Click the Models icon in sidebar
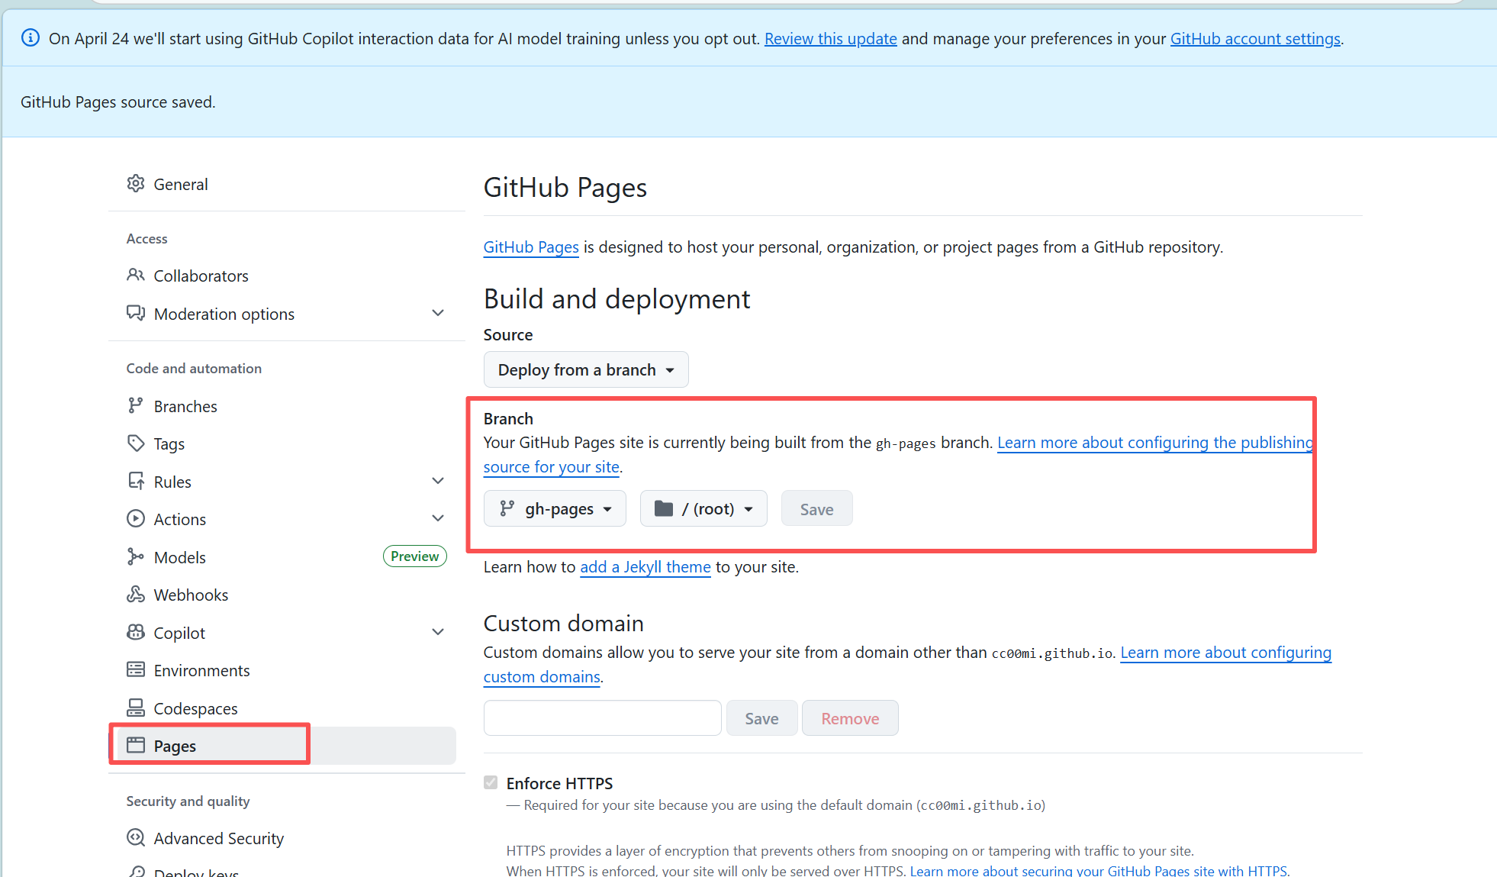The width and height of the screenshot is (1497, 877). [136, 556]
